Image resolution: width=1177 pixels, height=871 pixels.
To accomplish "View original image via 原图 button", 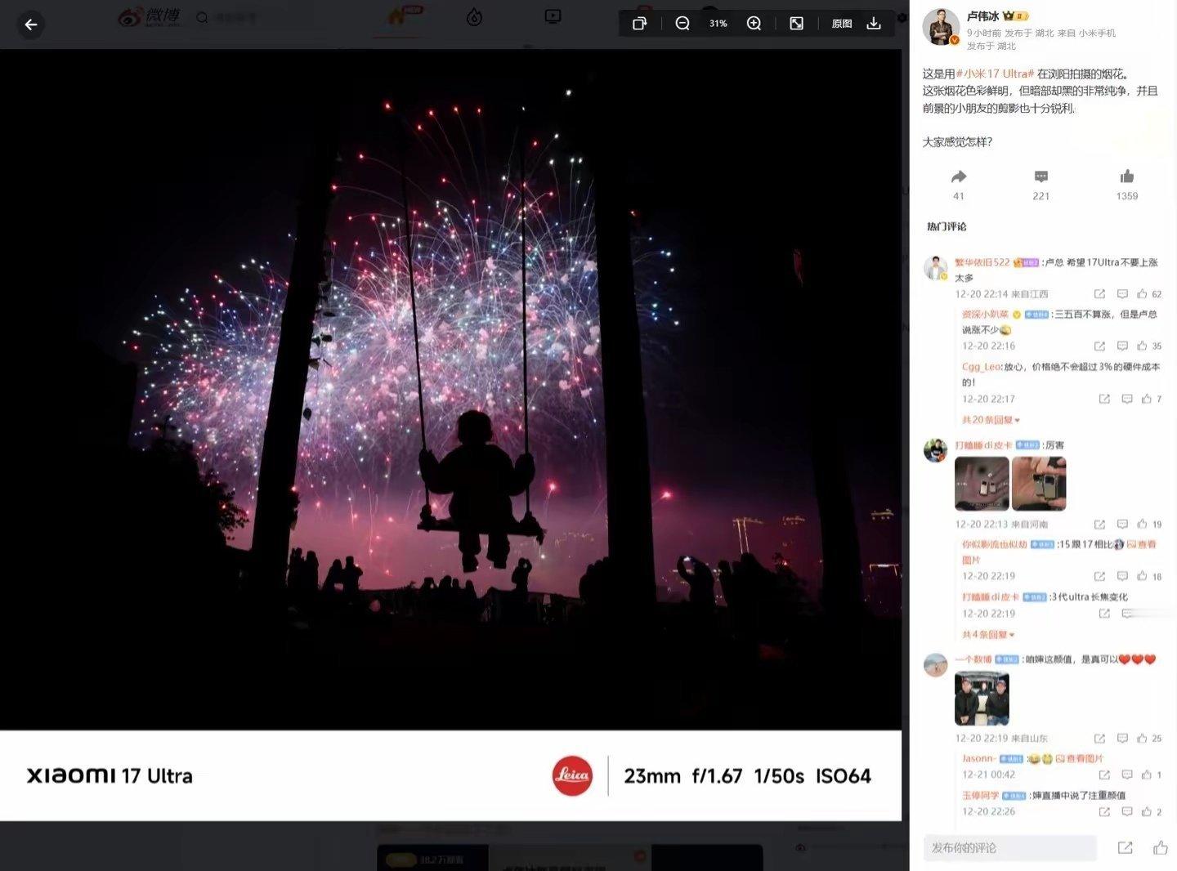I will (841, 24).
